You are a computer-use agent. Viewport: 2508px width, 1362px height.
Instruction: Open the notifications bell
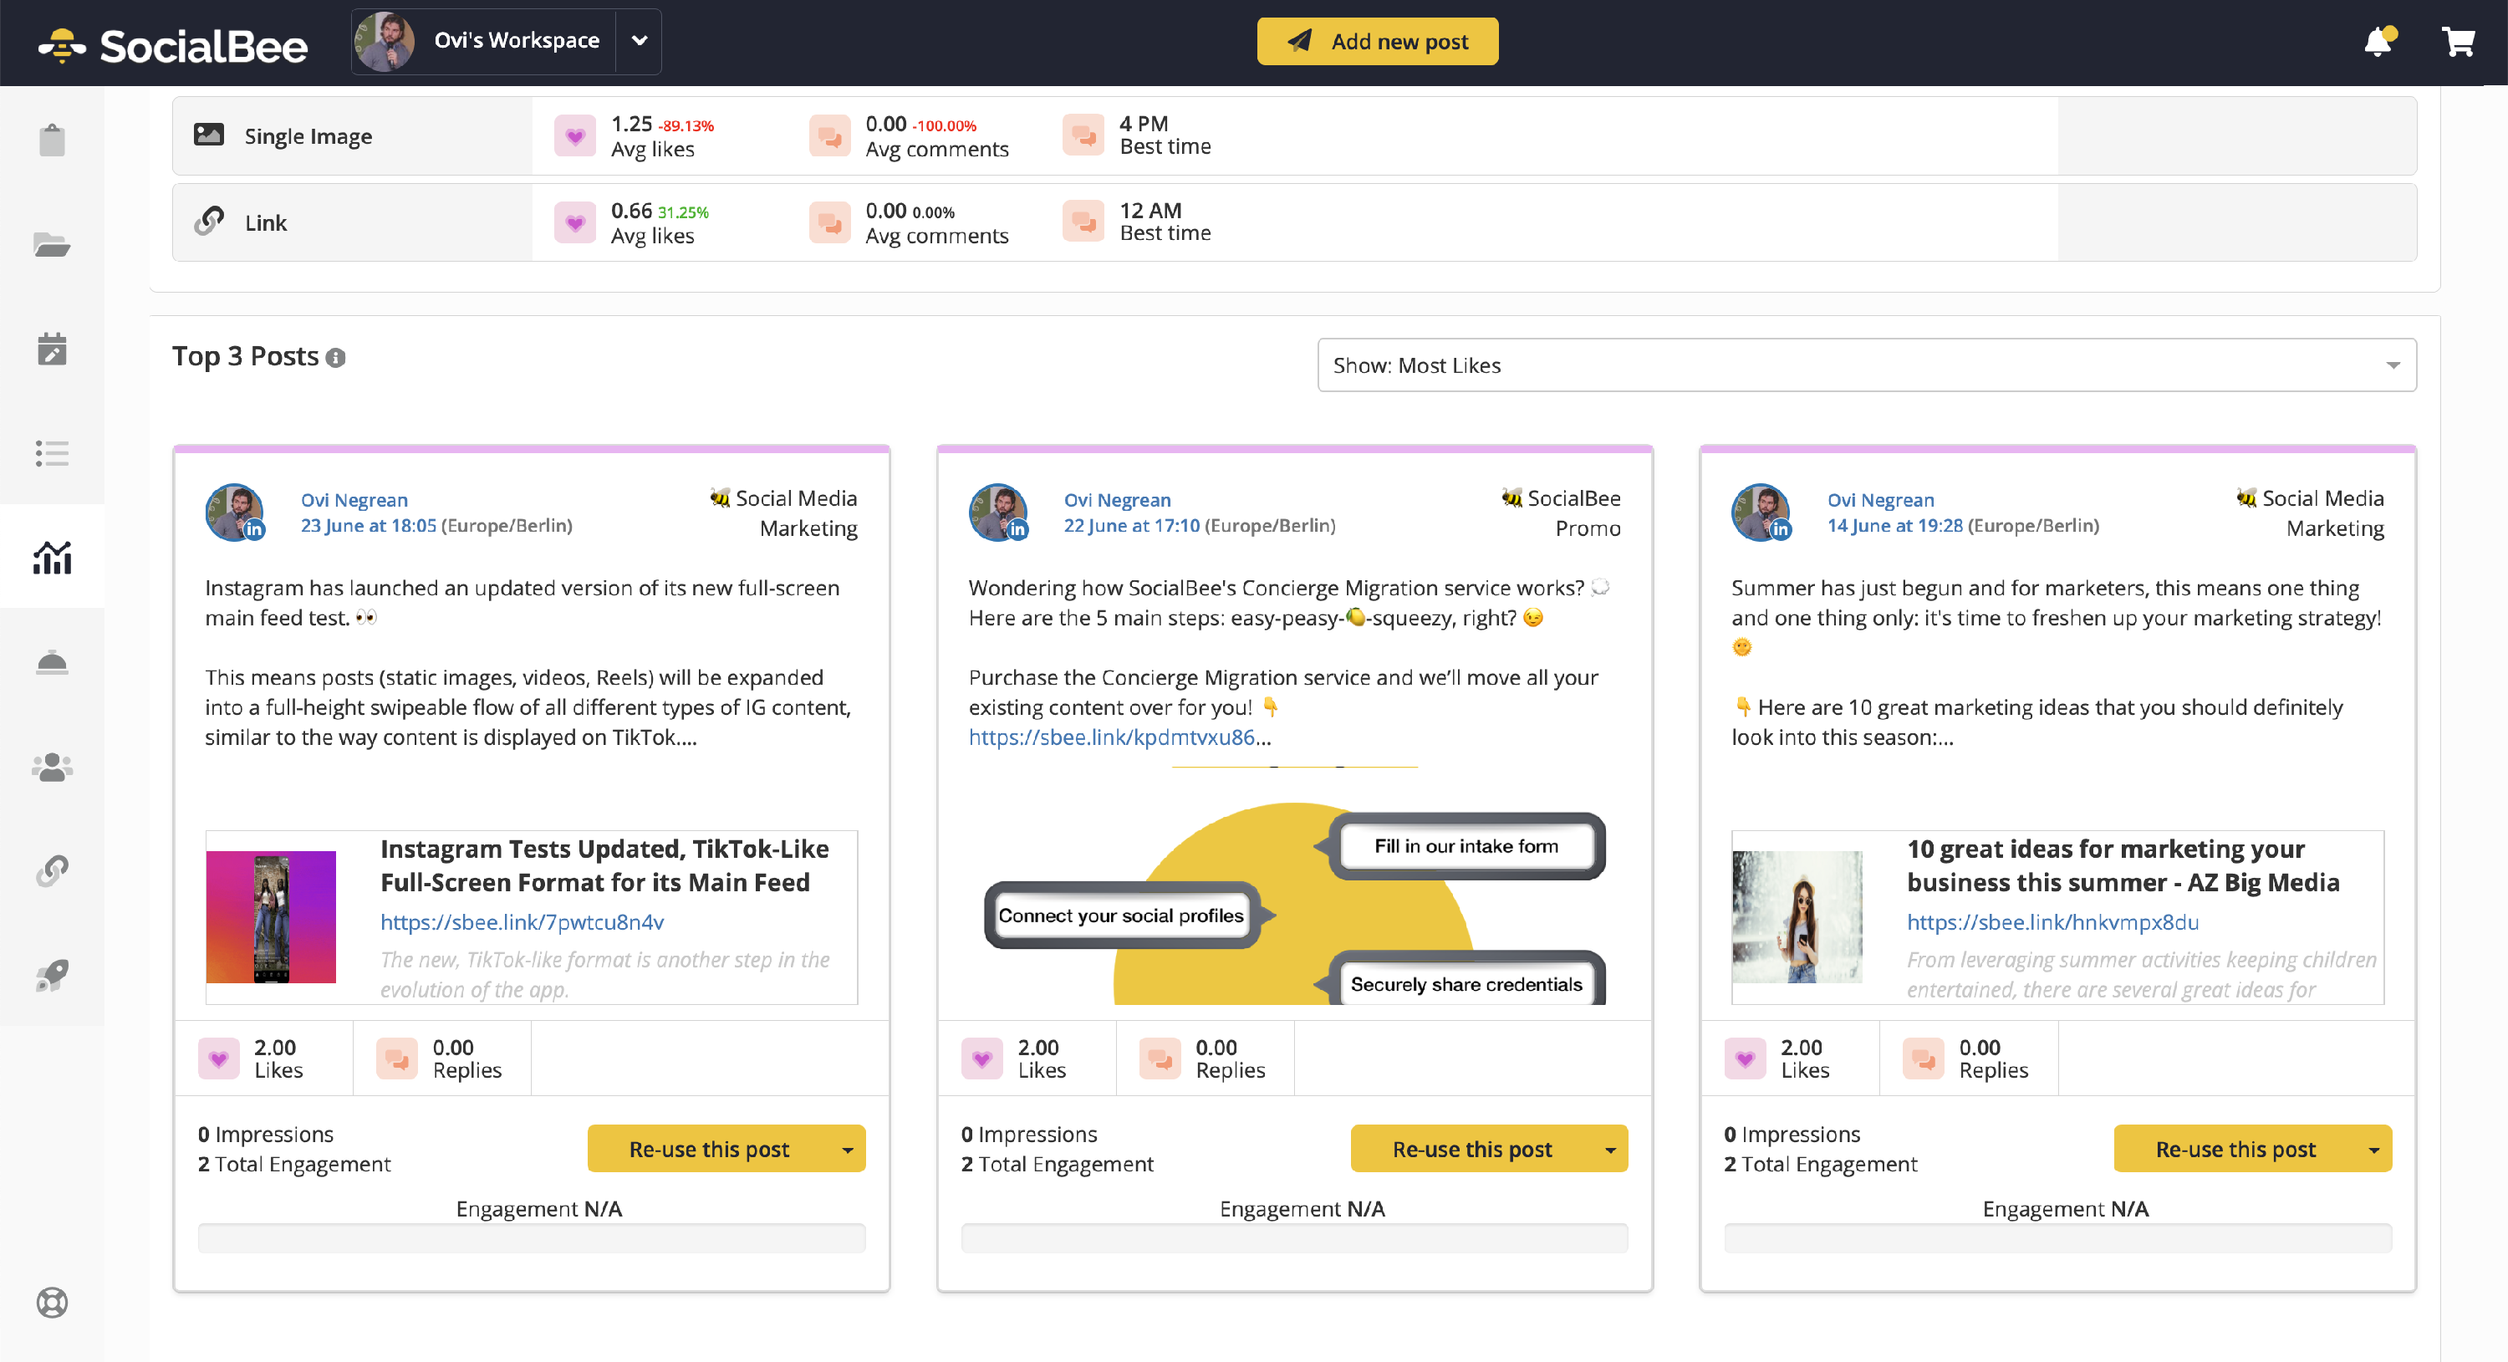(x=2378, y=41)
